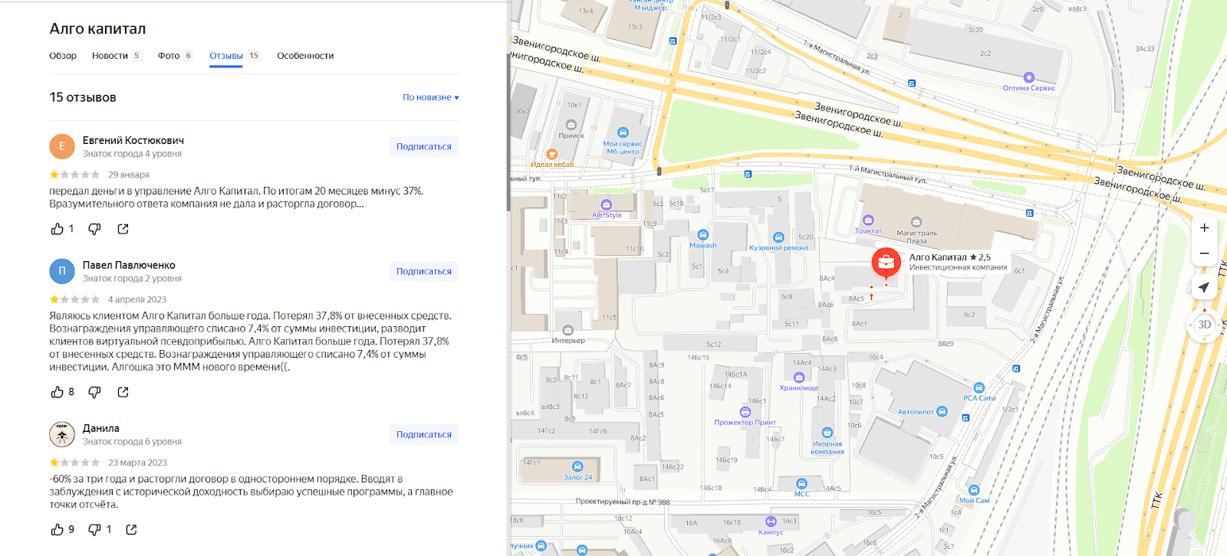Viewport: 1227px width, 556px height.
Task: Switch to the Фото tab
Action: click(176, 56)
